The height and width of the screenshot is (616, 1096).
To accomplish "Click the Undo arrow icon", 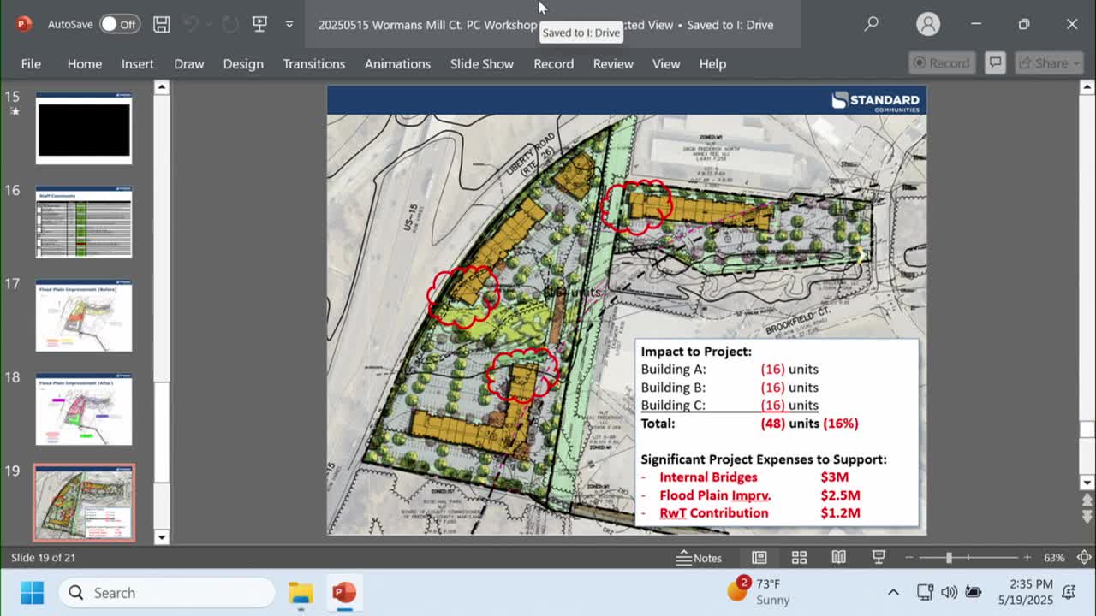I will (x=192, y=24).
